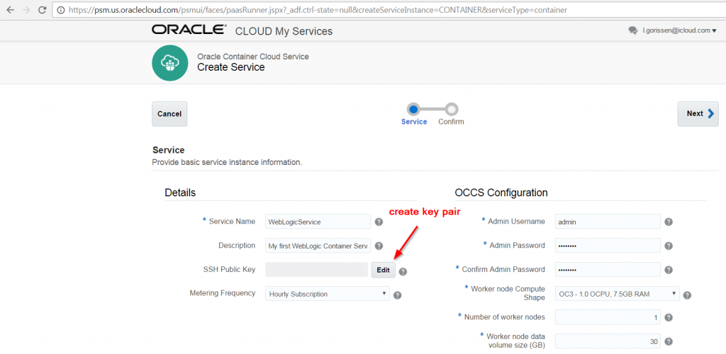Click help icon beside SSH Public Key Edit
This screenshot has height=354, width=726.
(x=403, y=270)
